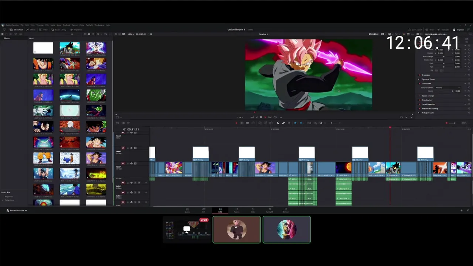473x266 pixels.
Task: Open the Metadata panel
Action: (x=443, y=30)
